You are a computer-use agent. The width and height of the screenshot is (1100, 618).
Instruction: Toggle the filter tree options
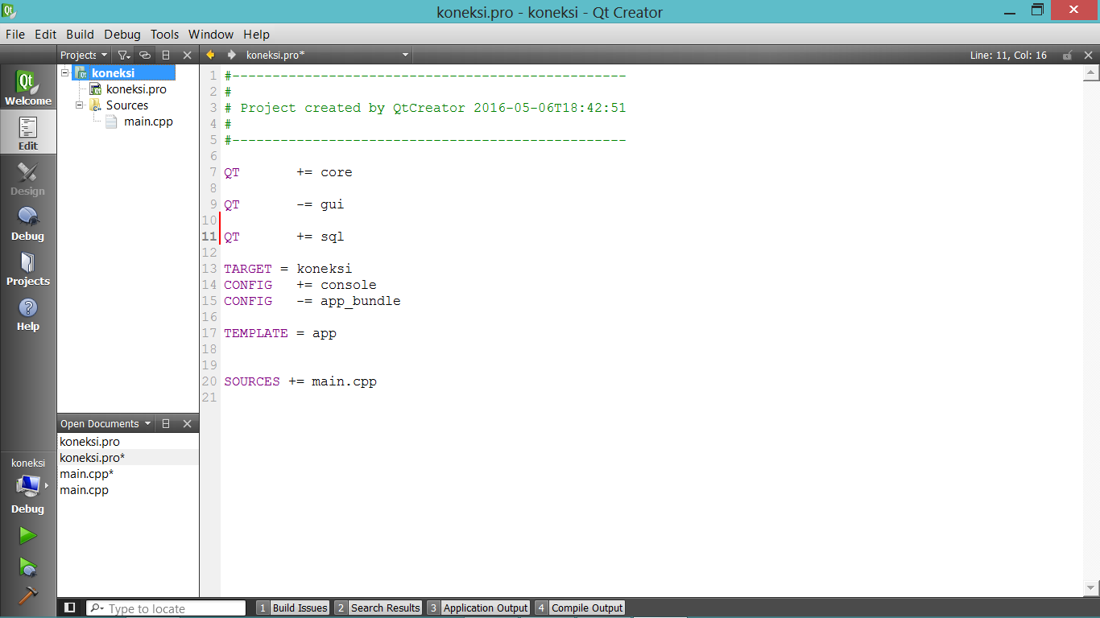pyautogui.click(x=123, y=55)
